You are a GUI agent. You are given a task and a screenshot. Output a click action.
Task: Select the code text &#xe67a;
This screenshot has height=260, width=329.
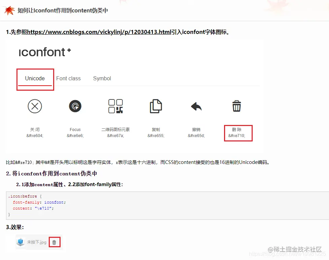116,136
